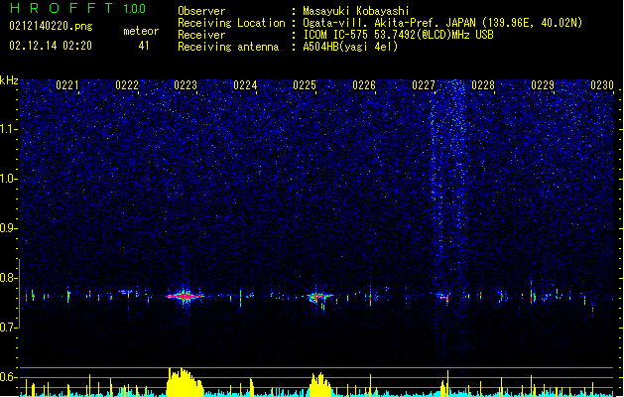Screen dimensions: 624x397
Task: Click the 0223 time marker
Action: pos(186,85)
